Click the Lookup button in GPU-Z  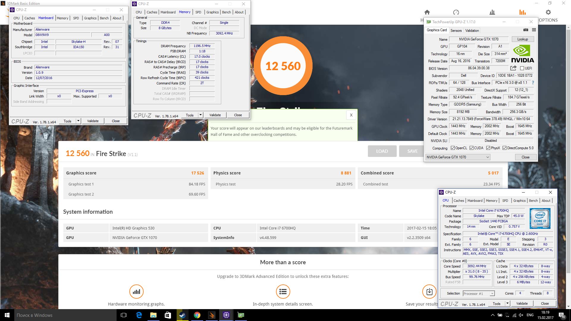(x=523, y=39)
